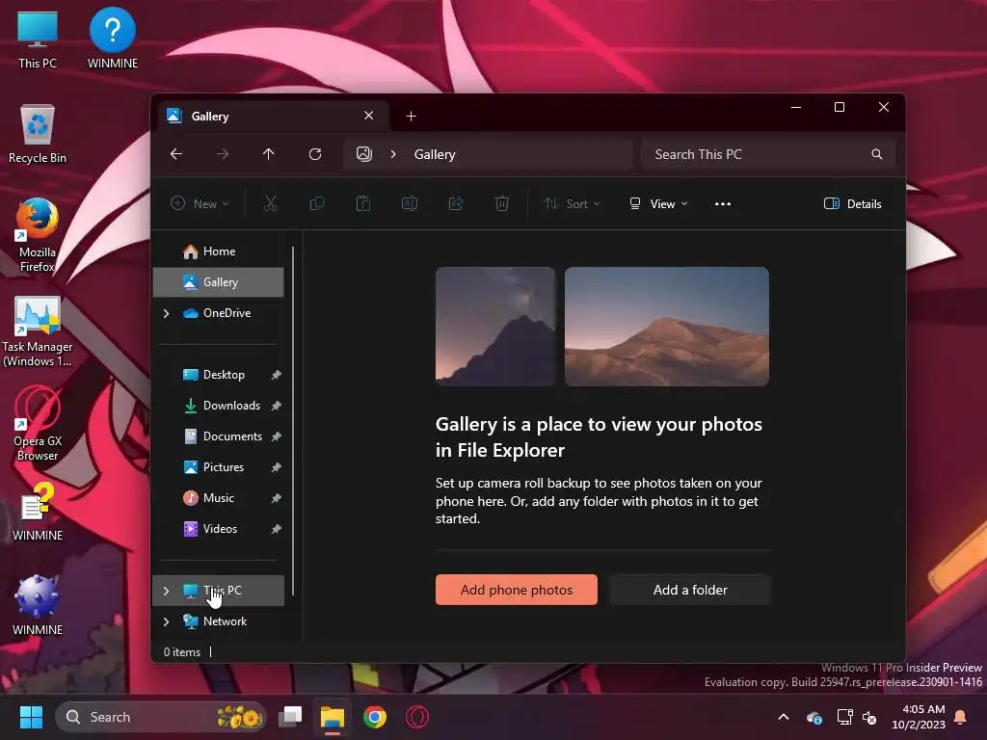Select Gallery in navigation pane
This screenshot has width=987, height=740.
pyautogui.click(x=219, y=282)
